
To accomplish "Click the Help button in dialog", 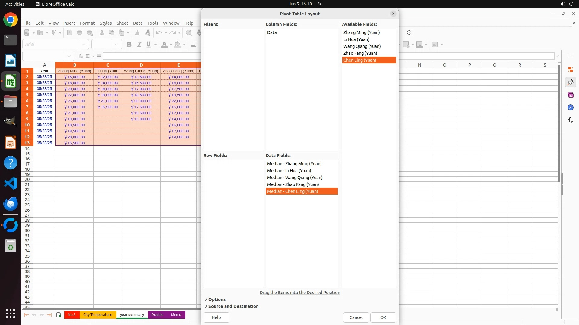I will click(x=216, y=317).
